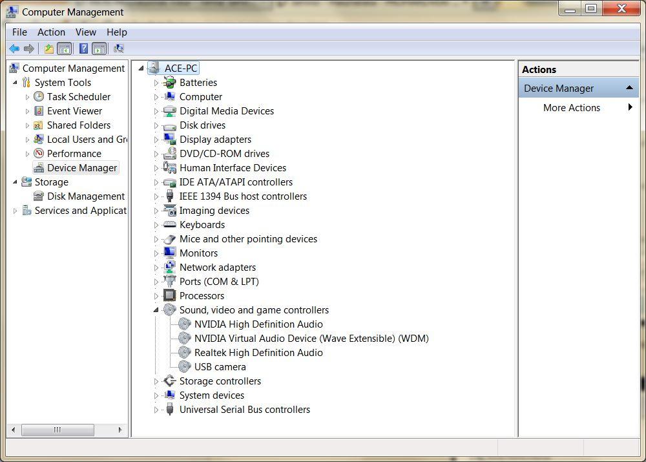The width and height of the screenshot is (646, 462).
Task: Click the blue Help question mark icon
Action: point(83,49)
